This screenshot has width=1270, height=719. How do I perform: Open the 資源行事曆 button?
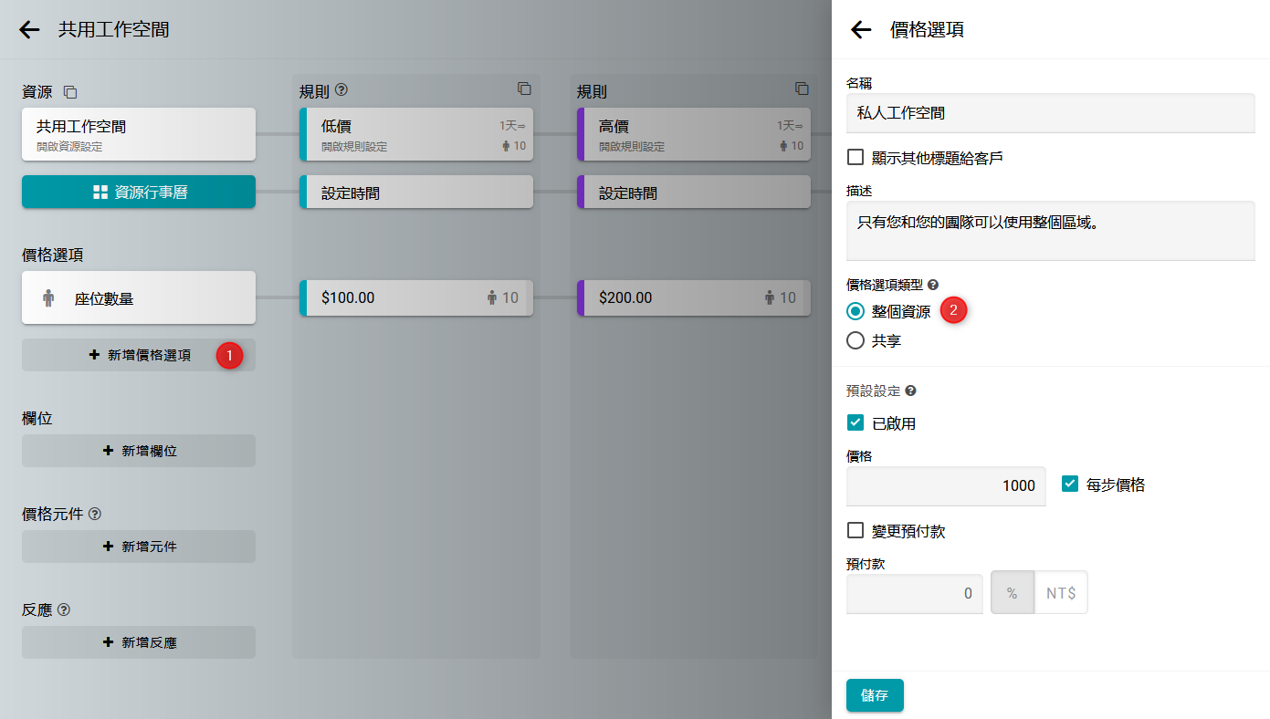click(x=139, y=192)
